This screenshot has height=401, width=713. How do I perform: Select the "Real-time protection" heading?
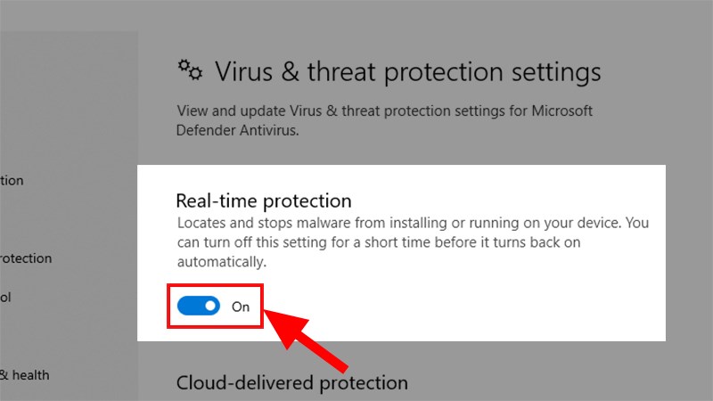click(x=264, y=200)
